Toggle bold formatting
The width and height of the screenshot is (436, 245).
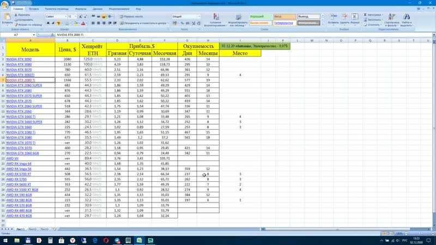tap(48, 23)
